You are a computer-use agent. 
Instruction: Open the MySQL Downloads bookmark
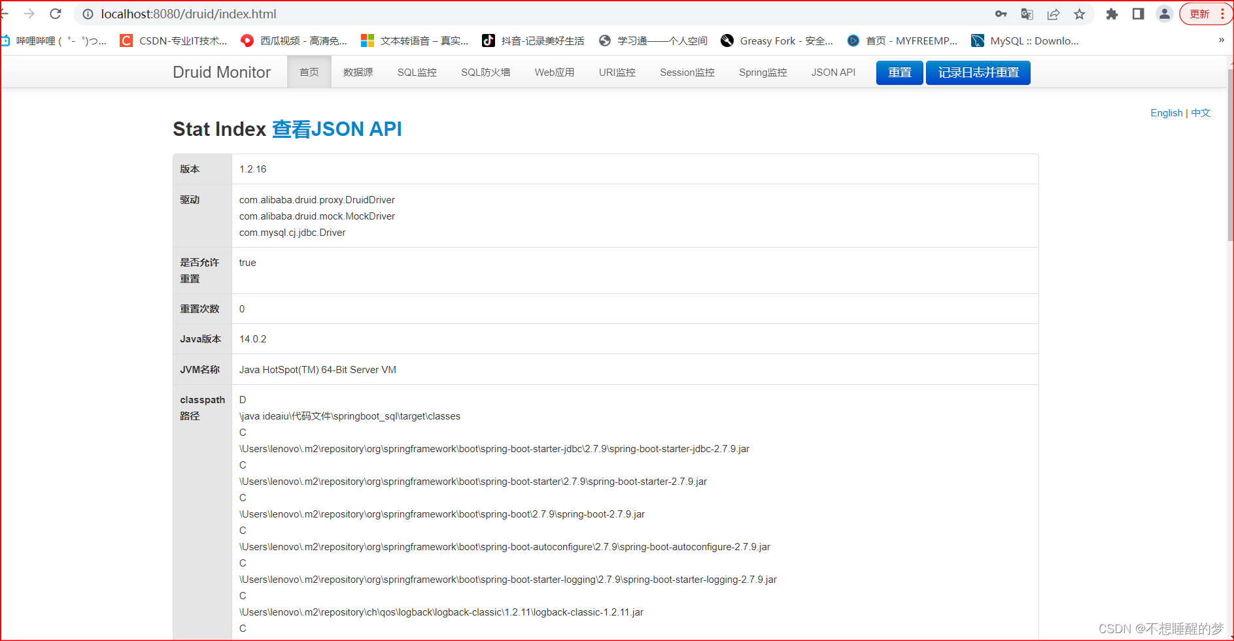[1025, 41]
